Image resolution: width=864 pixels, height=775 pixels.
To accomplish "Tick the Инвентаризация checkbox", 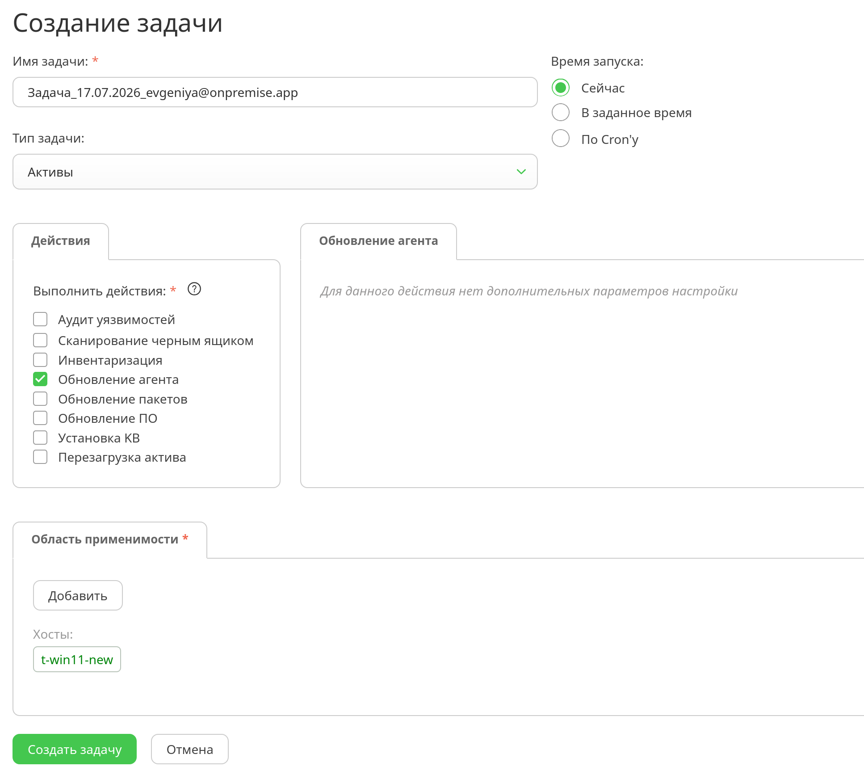I will click(x=40, y=360).
